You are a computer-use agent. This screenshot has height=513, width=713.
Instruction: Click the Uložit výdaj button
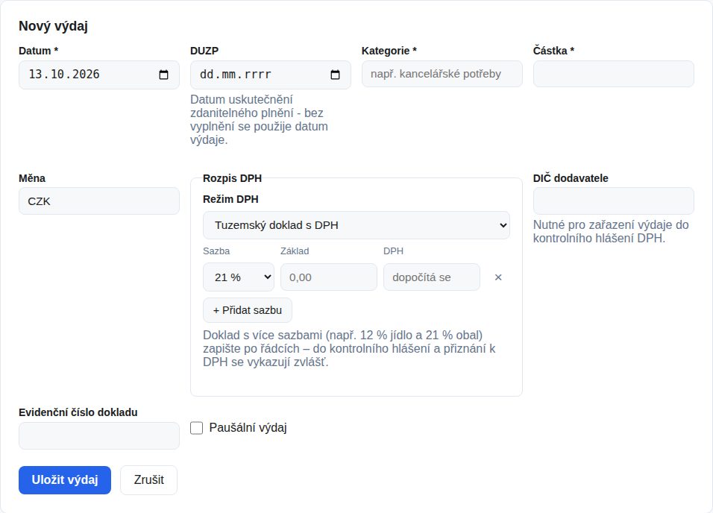[65, 479]
